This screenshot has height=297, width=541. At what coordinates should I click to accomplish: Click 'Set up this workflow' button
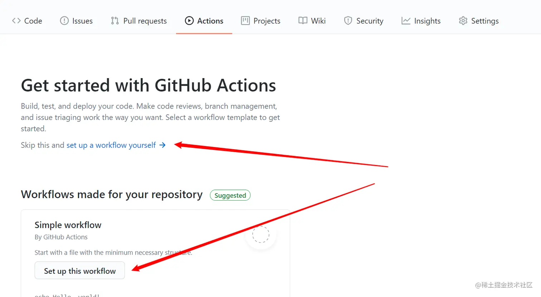(80, 271)
